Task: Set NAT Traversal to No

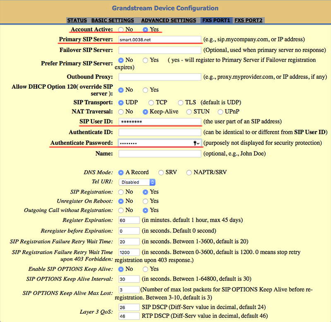Action: [121, 112]
